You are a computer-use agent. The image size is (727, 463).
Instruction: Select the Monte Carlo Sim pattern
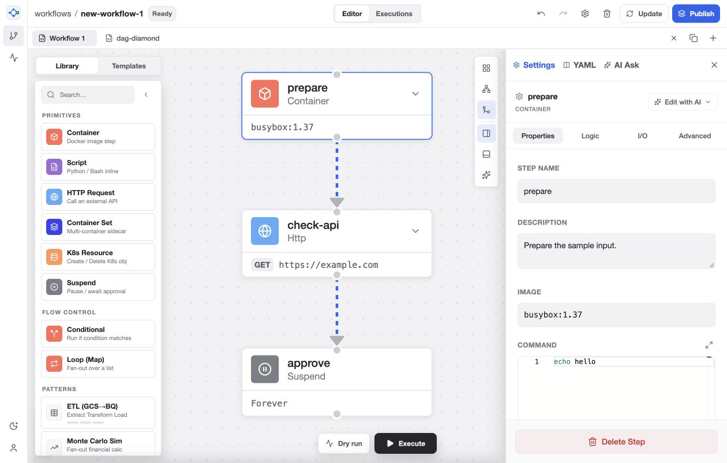98,443
